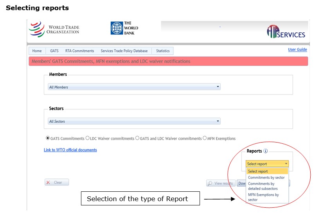This screenshot has width=315, height=214.
Task: Click the Members section label
Action: (x=58, y=74)
